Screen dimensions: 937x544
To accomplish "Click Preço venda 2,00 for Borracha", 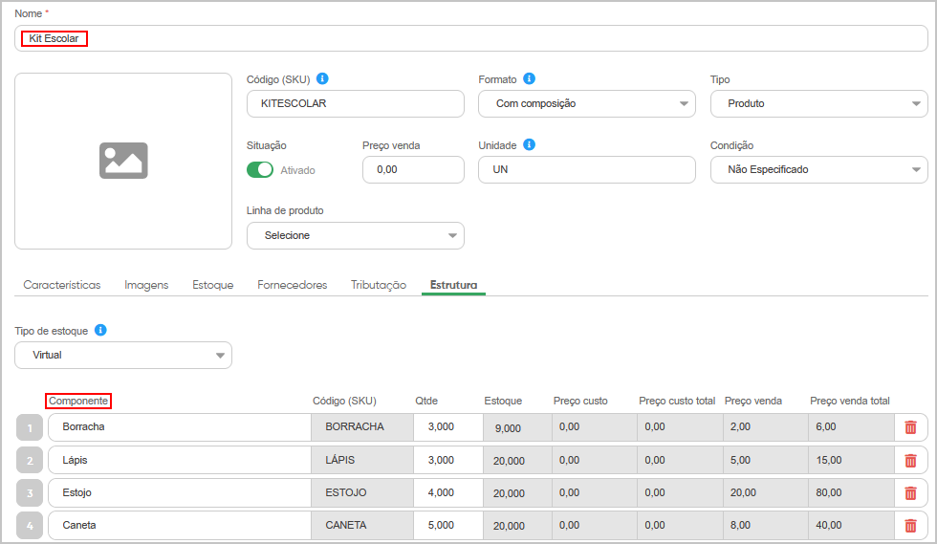I will point(766,426).
